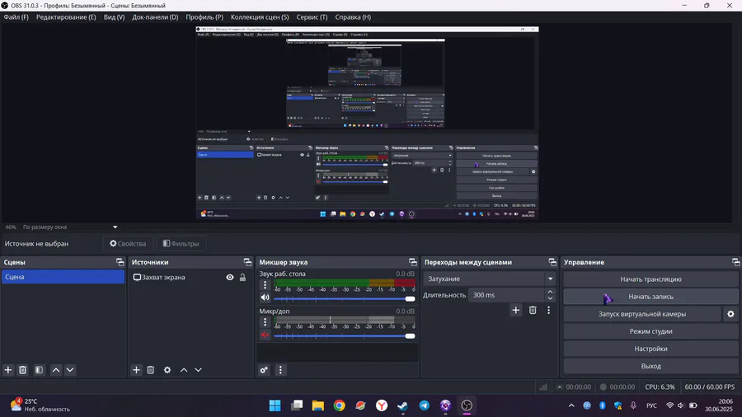This screenshot has height=417, width=742.
Task: Open source properties gear in Sources panel
Action: point(167,370)
